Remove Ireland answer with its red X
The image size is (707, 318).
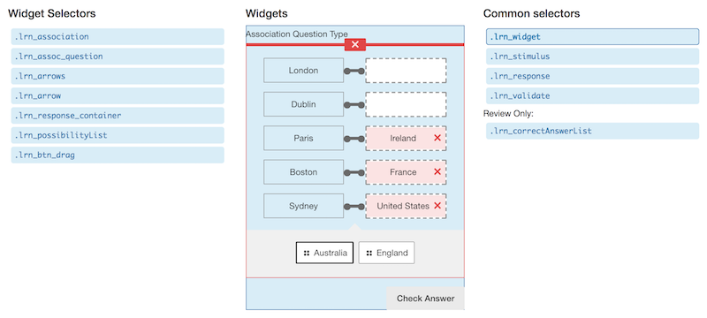click(437, 138)
